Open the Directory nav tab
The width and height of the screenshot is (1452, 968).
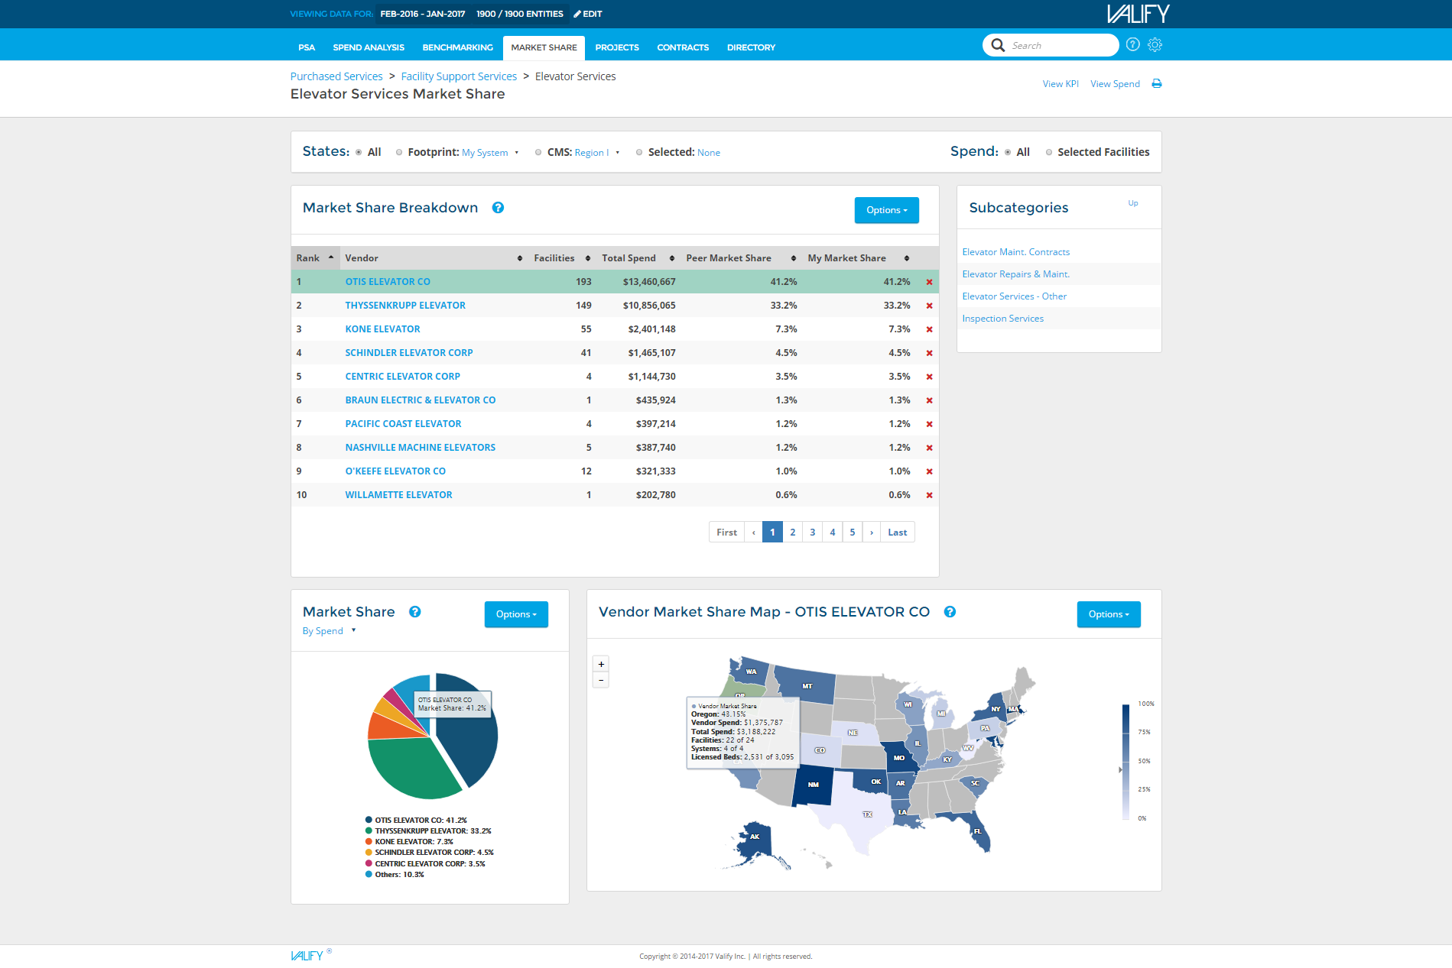point(751,47)
